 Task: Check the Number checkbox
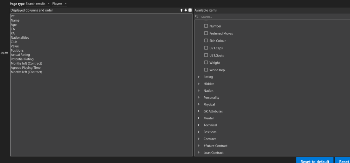[206, 26]
